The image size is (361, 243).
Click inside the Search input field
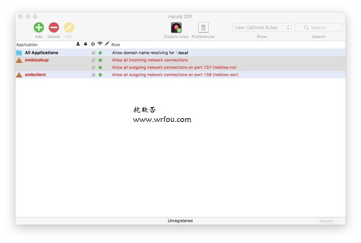click(x=318, y=27)
